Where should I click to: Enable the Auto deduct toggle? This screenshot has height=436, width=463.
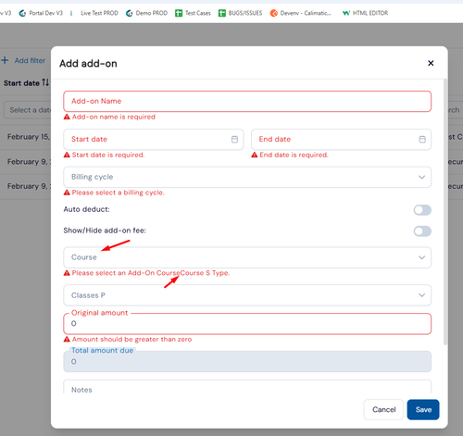click(x=422, y=210)
